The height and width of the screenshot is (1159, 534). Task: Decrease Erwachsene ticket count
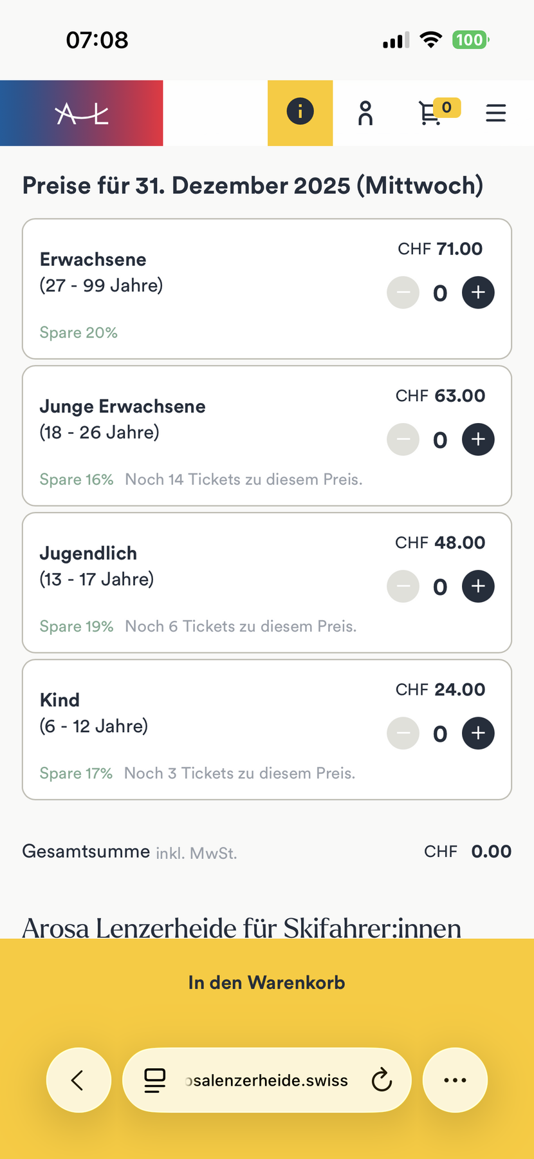[403, 293]
